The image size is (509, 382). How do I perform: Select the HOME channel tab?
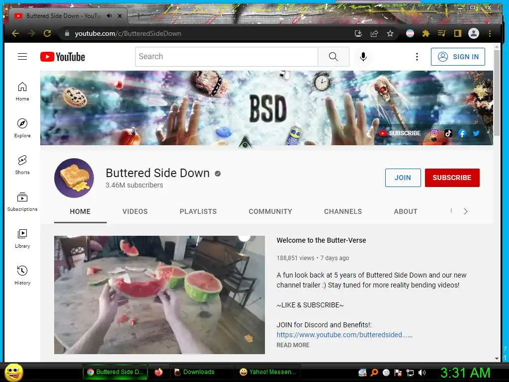coord(80,211)
